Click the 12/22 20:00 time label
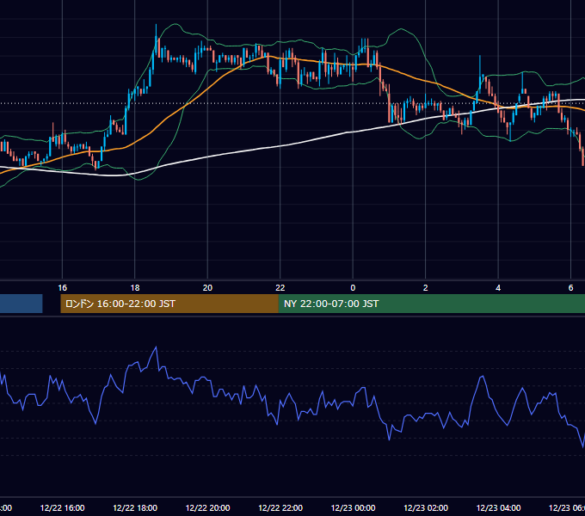 pyautogui.click(x=208, y=507)
